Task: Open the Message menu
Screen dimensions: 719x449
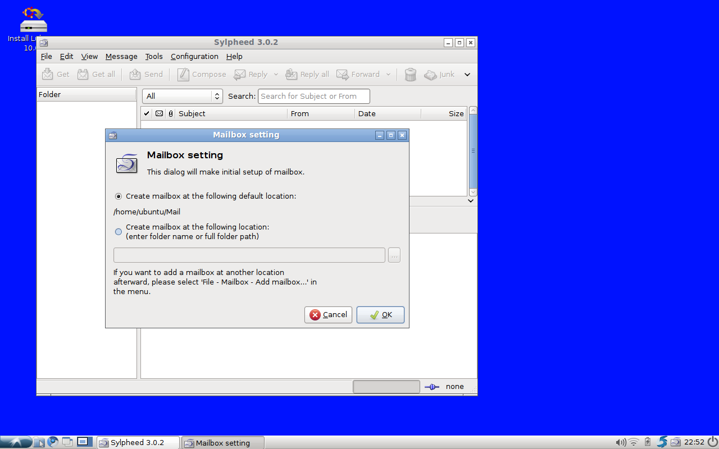Action: coord(121,56)
